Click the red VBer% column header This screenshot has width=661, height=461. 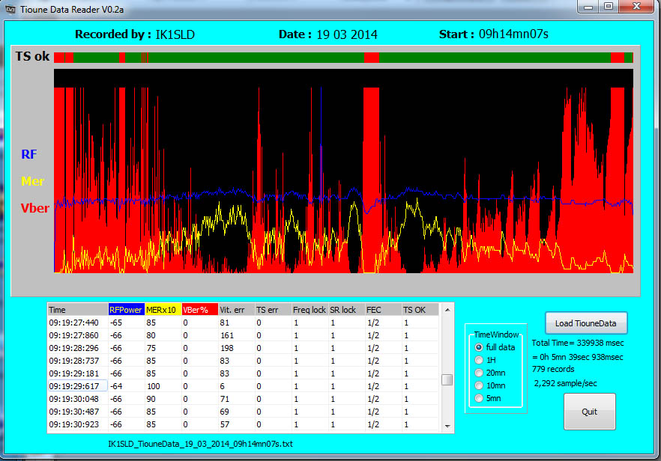pos(199,309)
